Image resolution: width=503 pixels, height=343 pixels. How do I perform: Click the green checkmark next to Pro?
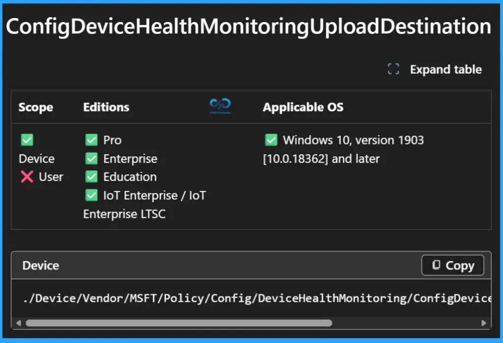(x=91, y=140)
